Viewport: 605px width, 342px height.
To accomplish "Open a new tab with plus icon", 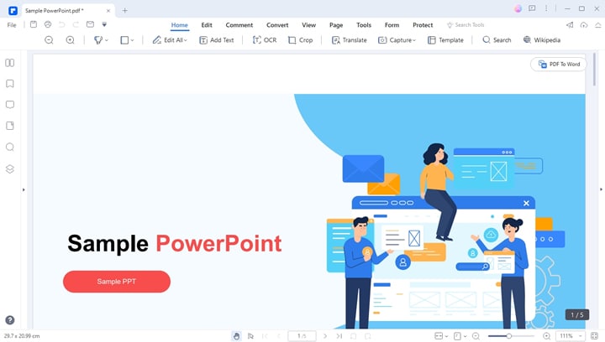I will [x=124, y=10].
